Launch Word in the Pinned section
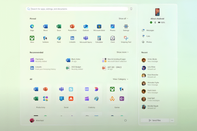The width and height of the screenshot is (197, 131). click(x=45, y=28)
